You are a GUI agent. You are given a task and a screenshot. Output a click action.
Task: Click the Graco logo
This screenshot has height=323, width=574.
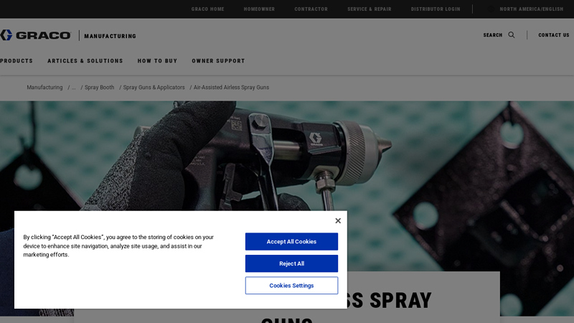pyautogui.click(x=35, y=35)
